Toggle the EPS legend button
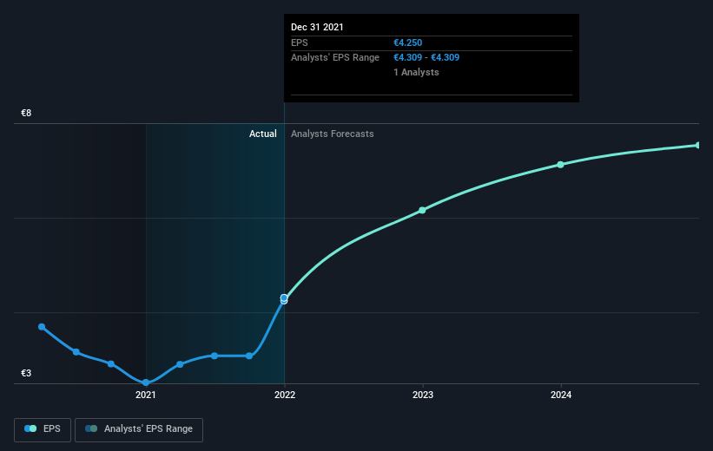 point(43,429)
